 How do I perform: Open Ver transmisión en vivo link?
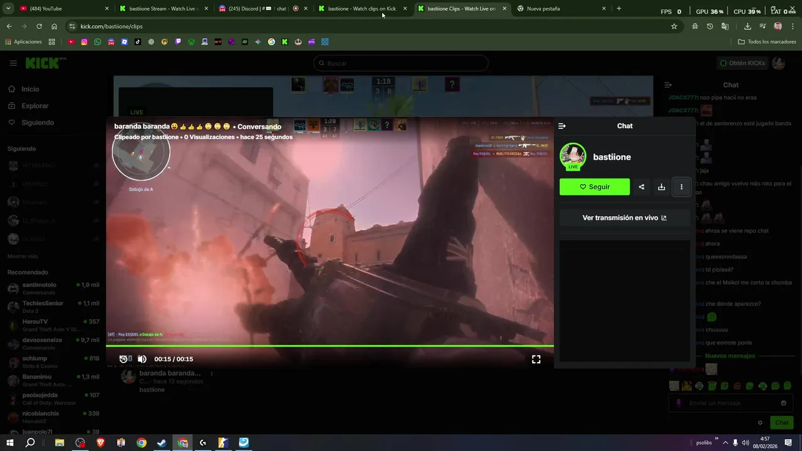[x=624, y=218]
